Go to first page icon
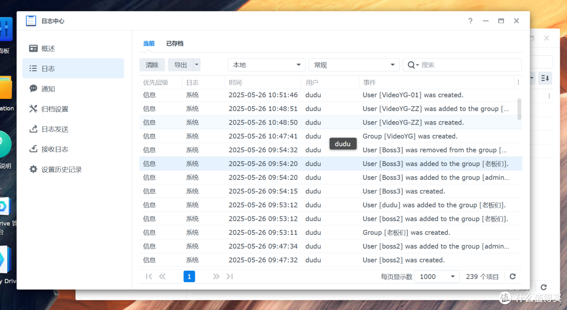 (149, 276)
